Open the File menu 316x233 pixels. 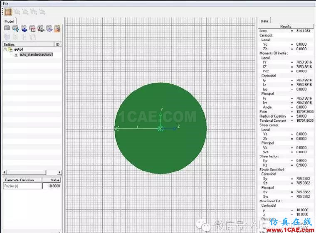pyautogui.click(x=6, y=4)
